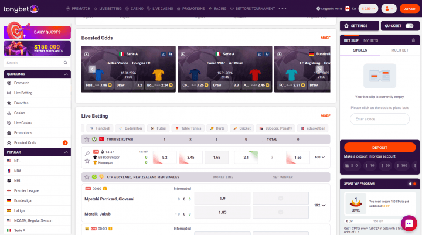Open Live Betting in top navigation

108,9
